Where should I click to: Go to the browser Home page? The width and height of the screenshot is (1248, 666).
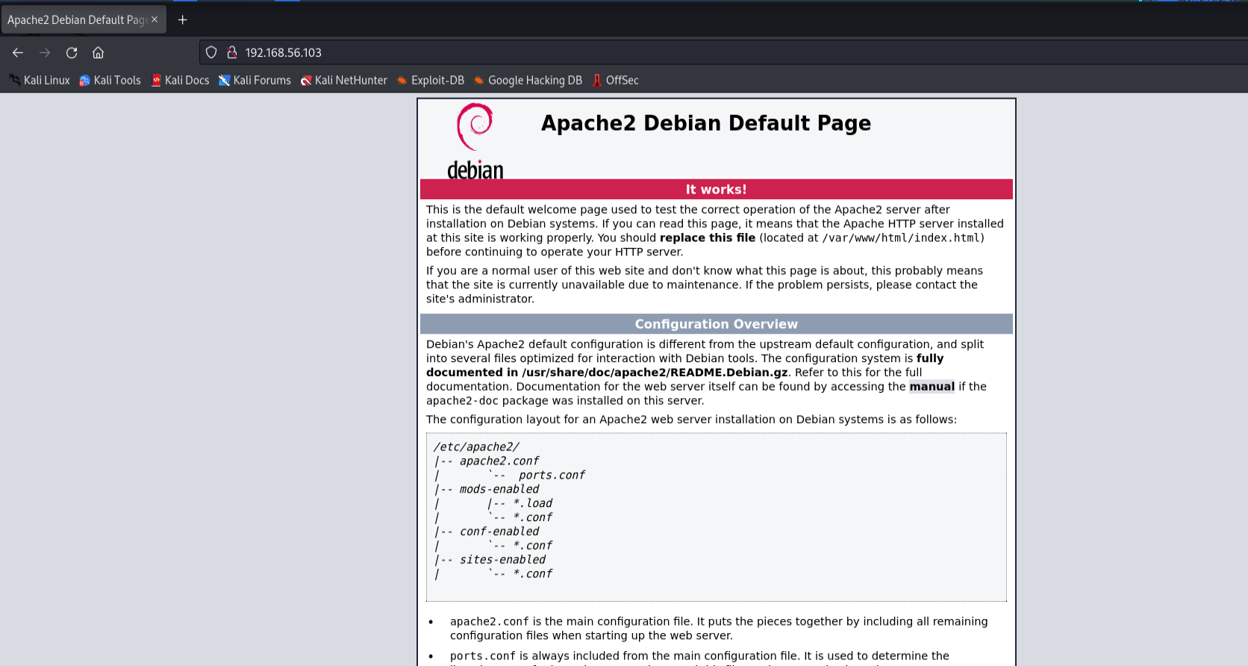tap(98, 53)
